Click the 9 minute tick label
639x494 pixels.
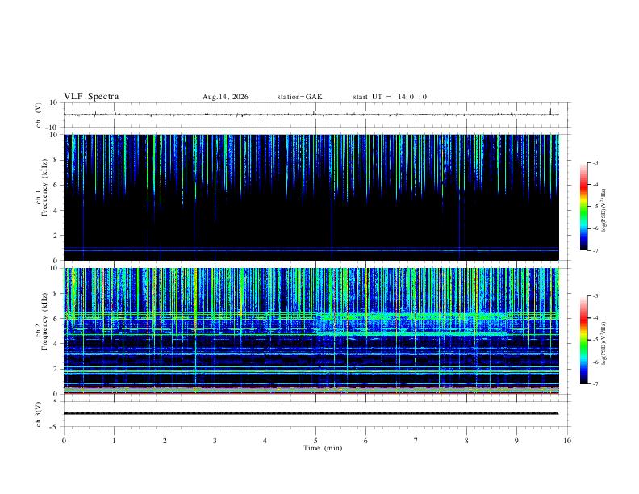click(x=516, y=441)
